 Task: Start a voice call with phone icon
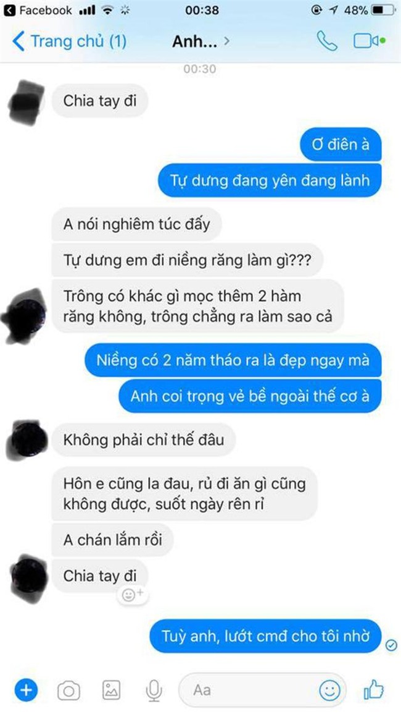327,41
